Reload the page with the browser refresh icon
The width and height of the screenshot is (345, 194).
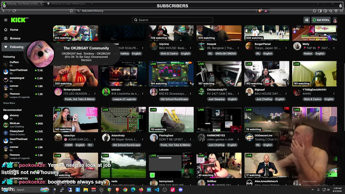pyautogui.click(x=14, y=11)
